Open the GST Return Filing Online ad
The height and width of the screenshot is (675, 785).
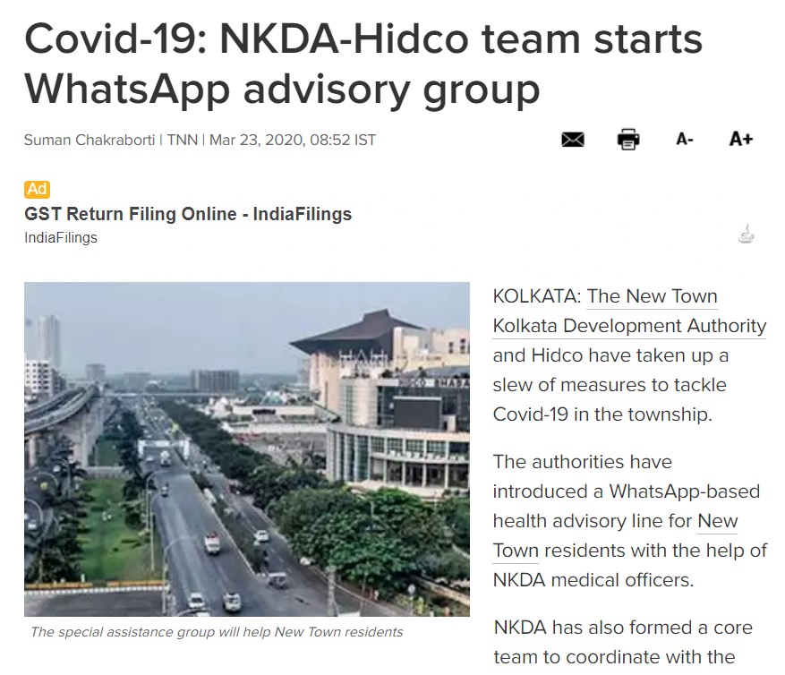pos(188,214)
